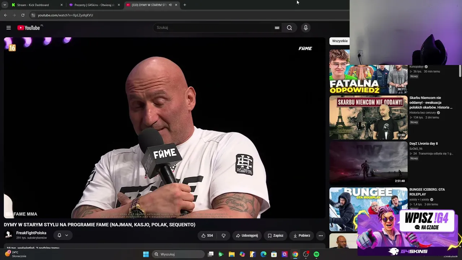Screen dimensions: 462x260
Task: Launch Counter-Strike from the taskbar
Action: click(253, 254)
